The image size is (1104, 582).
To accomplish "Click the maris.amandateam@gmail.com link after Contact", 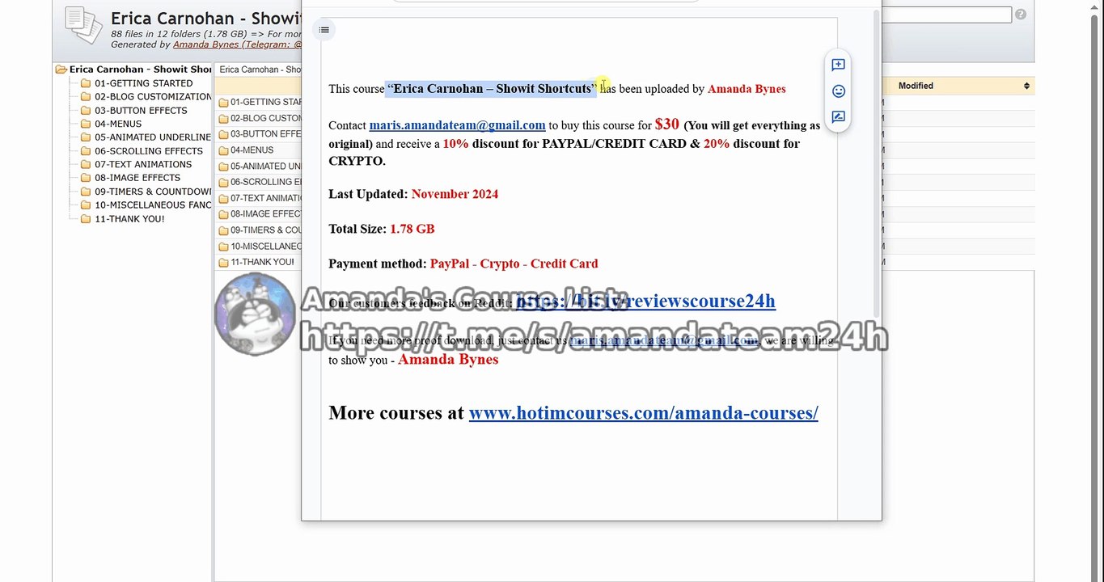I will 457,125.
